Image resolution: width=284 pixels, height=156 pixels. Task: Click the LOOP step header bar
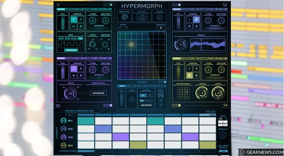point(208,115)
